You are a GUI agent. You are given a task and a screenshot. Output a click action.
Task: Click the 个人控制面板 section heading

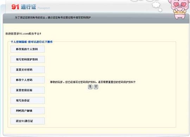tap(32, 42)
